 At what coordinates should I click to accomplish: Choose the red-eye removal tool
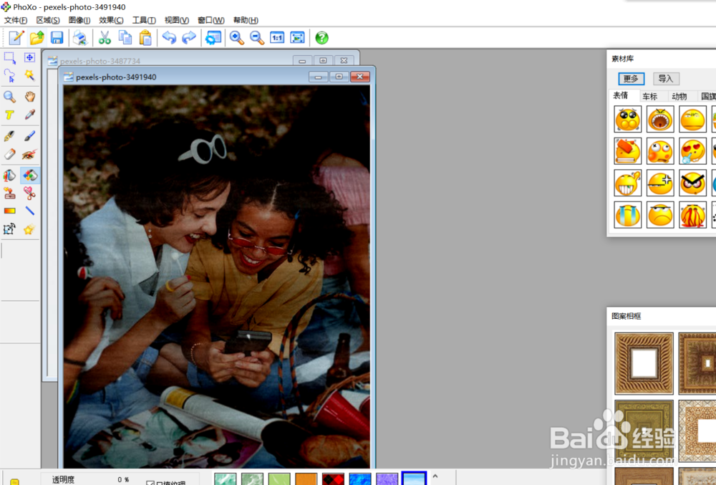[x=29, y=154]
